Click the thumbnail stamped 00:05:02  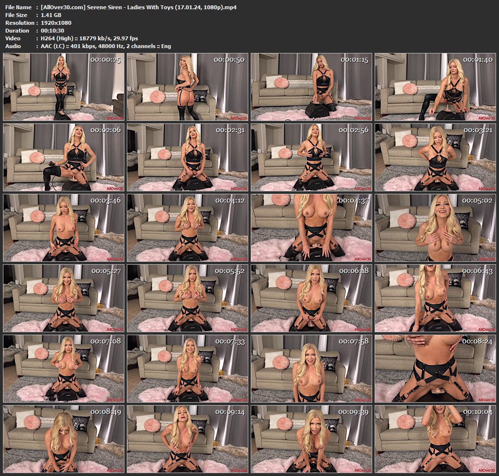[x=436, y=228]
